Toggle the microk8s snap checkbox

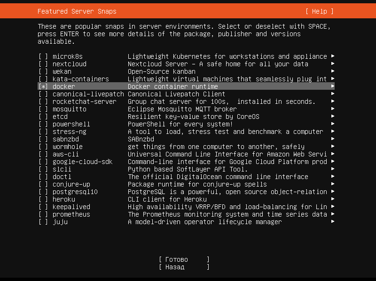pyautogui.click(x=43, y=56)
